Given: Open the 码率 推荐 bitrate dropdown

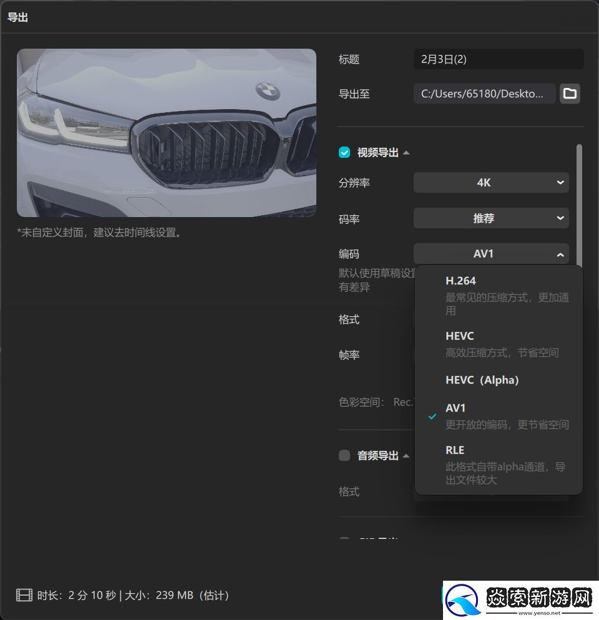Looking at the screenshot, I should click(491, 218).
